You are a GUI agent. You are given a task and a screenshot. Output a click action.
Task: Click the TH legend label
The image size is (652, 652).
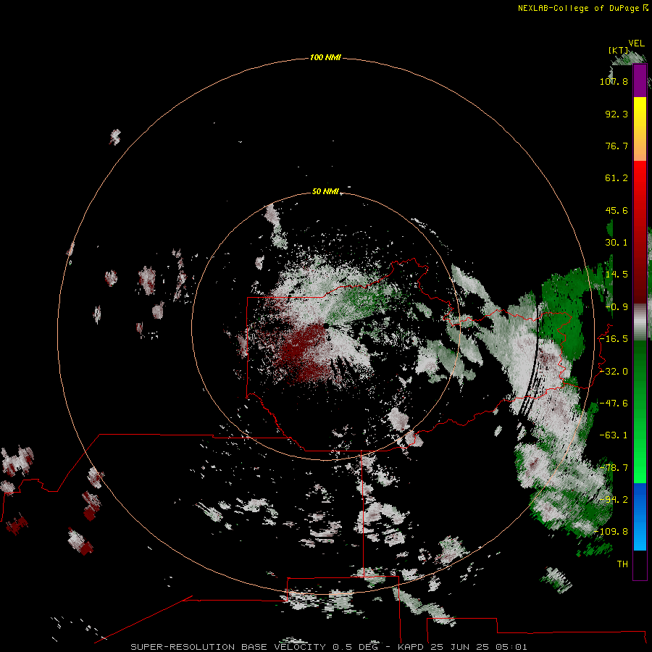622,564
